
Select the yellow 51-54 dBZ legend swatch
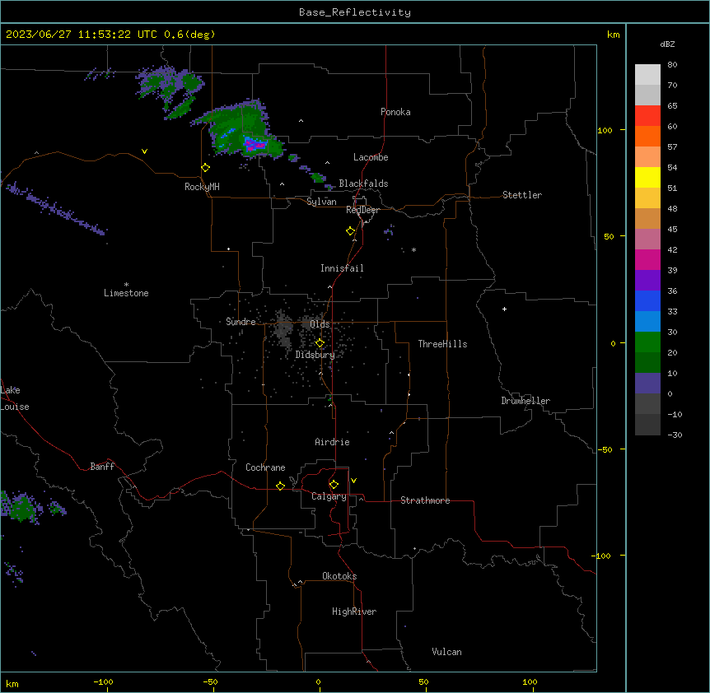tap(647, 177)
